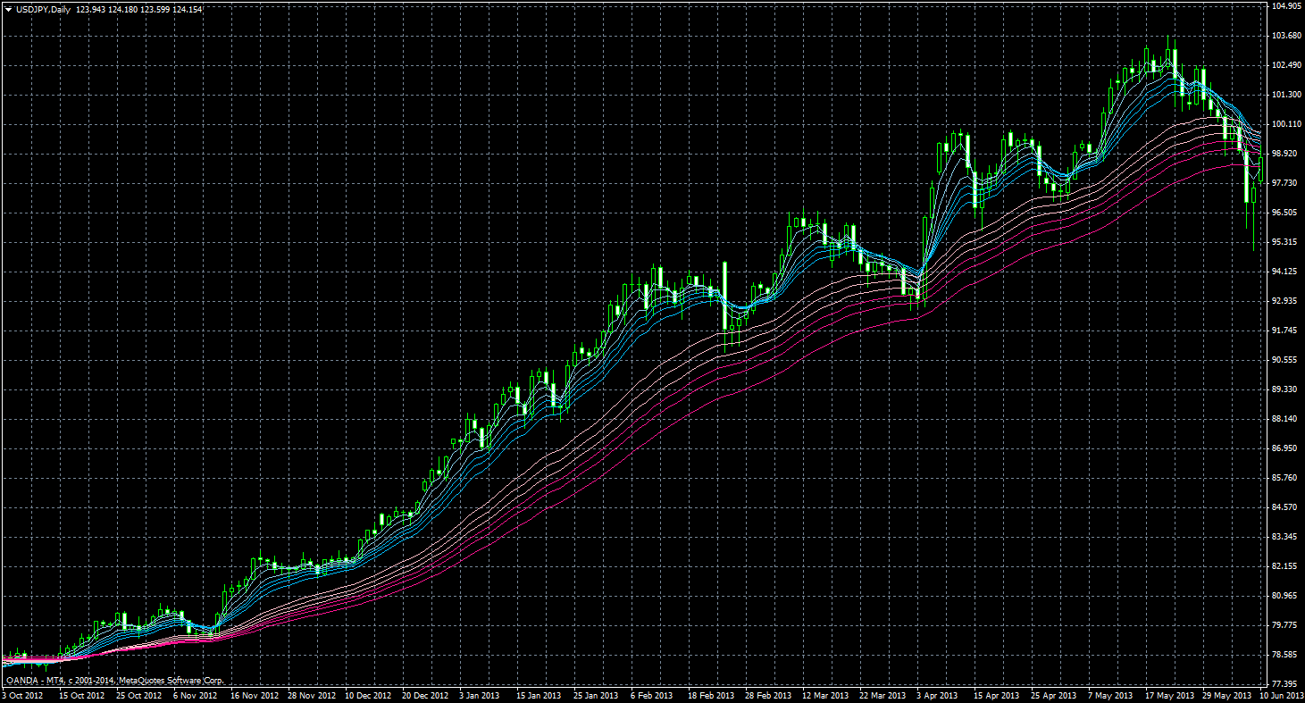The height and width of the screenshot is (703, 1305).
Task: Click the 86.950 price axis label
Action: tap(1284, 448)
